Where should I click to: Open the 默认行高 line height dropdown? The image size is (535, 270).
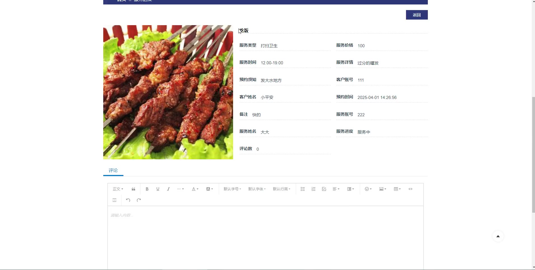click(x=281, y=189)
